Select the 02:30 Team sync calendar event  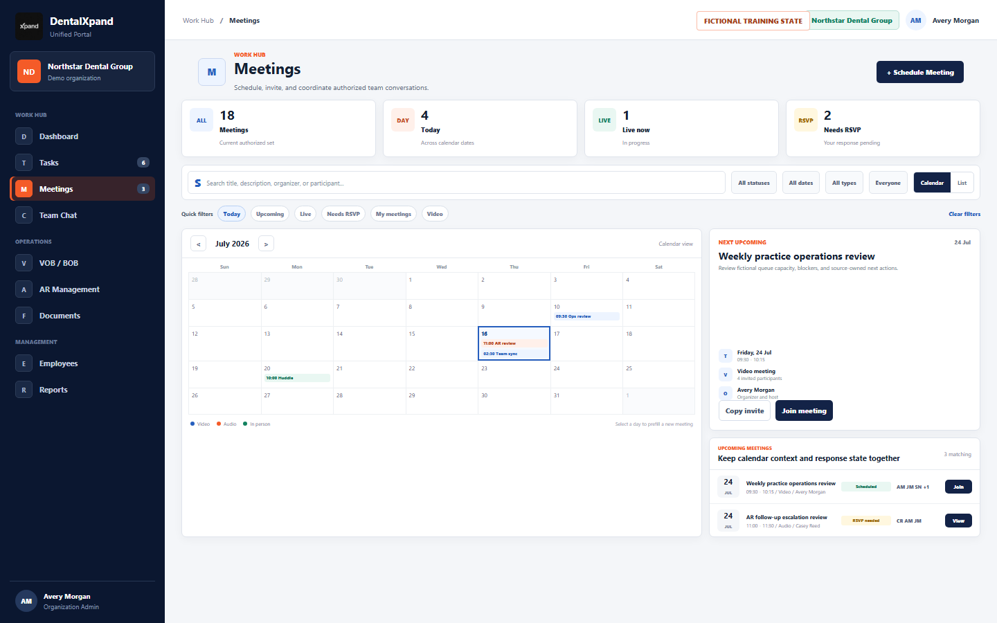[514, 354]
